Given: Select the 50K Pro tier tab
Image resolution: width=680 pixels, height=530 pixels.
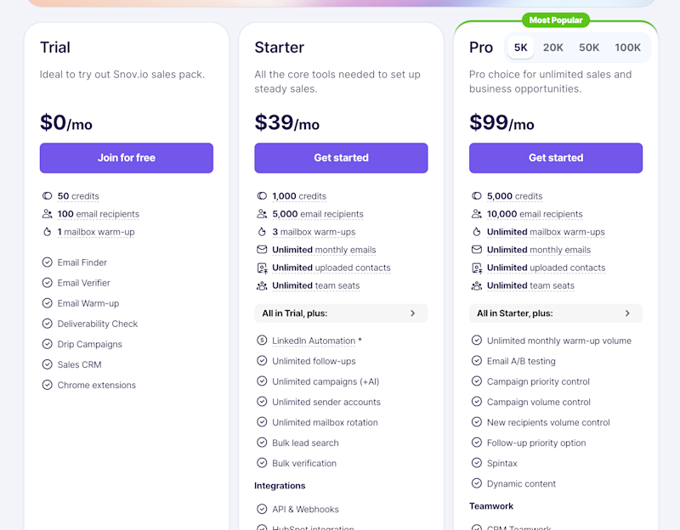Looking at the screenshot, I should (x=589, y=48).
